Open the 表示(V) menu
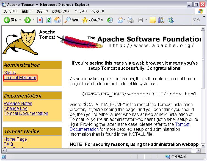 click(x=42, y=11)
